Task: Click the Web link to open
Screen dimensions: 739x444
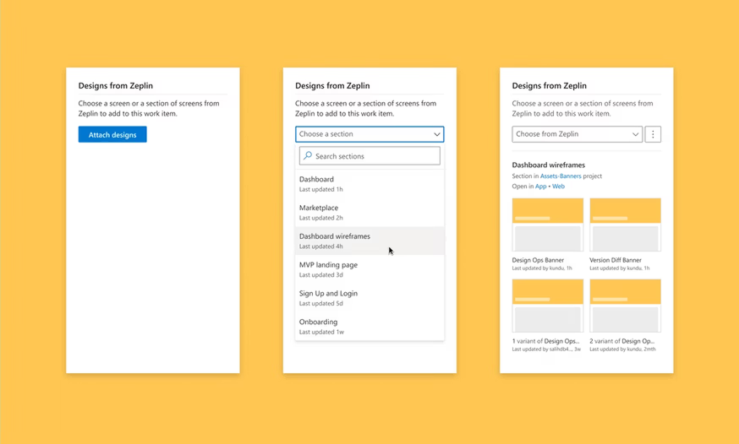Action: [x=558, y=187]
